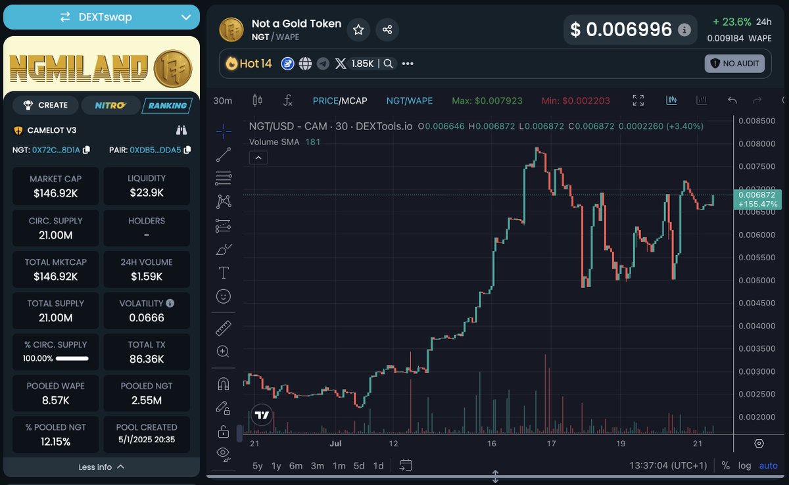Screen dimensions: 789x485
Task: Select the crosshair cursor tool
Action: (224, 131)
